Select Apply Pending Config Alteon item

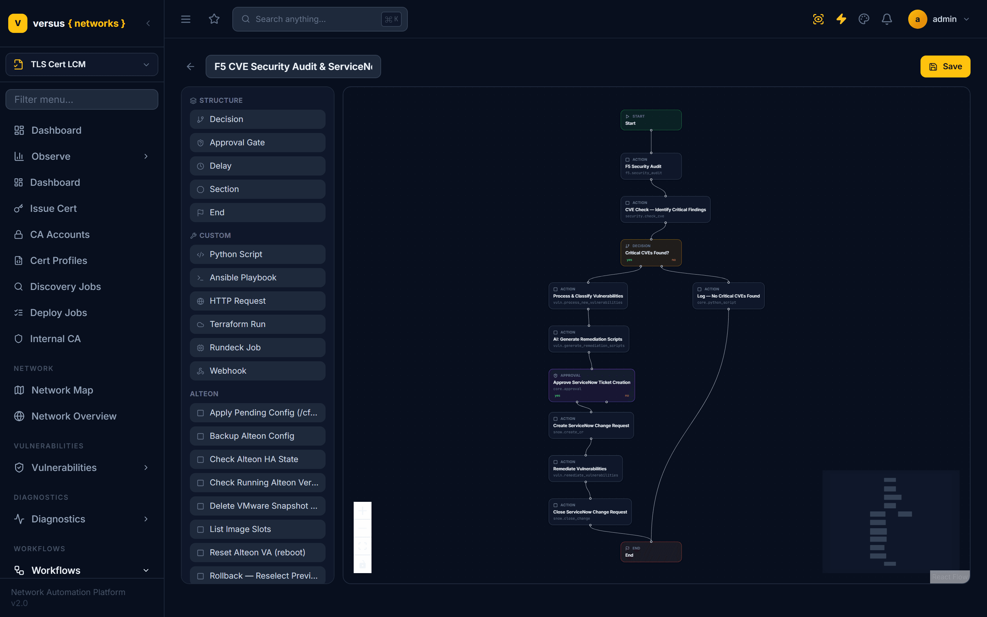(257, 413)
